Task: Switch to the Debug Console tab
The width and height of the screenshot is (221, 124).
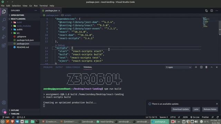Action: pos(73,67)
